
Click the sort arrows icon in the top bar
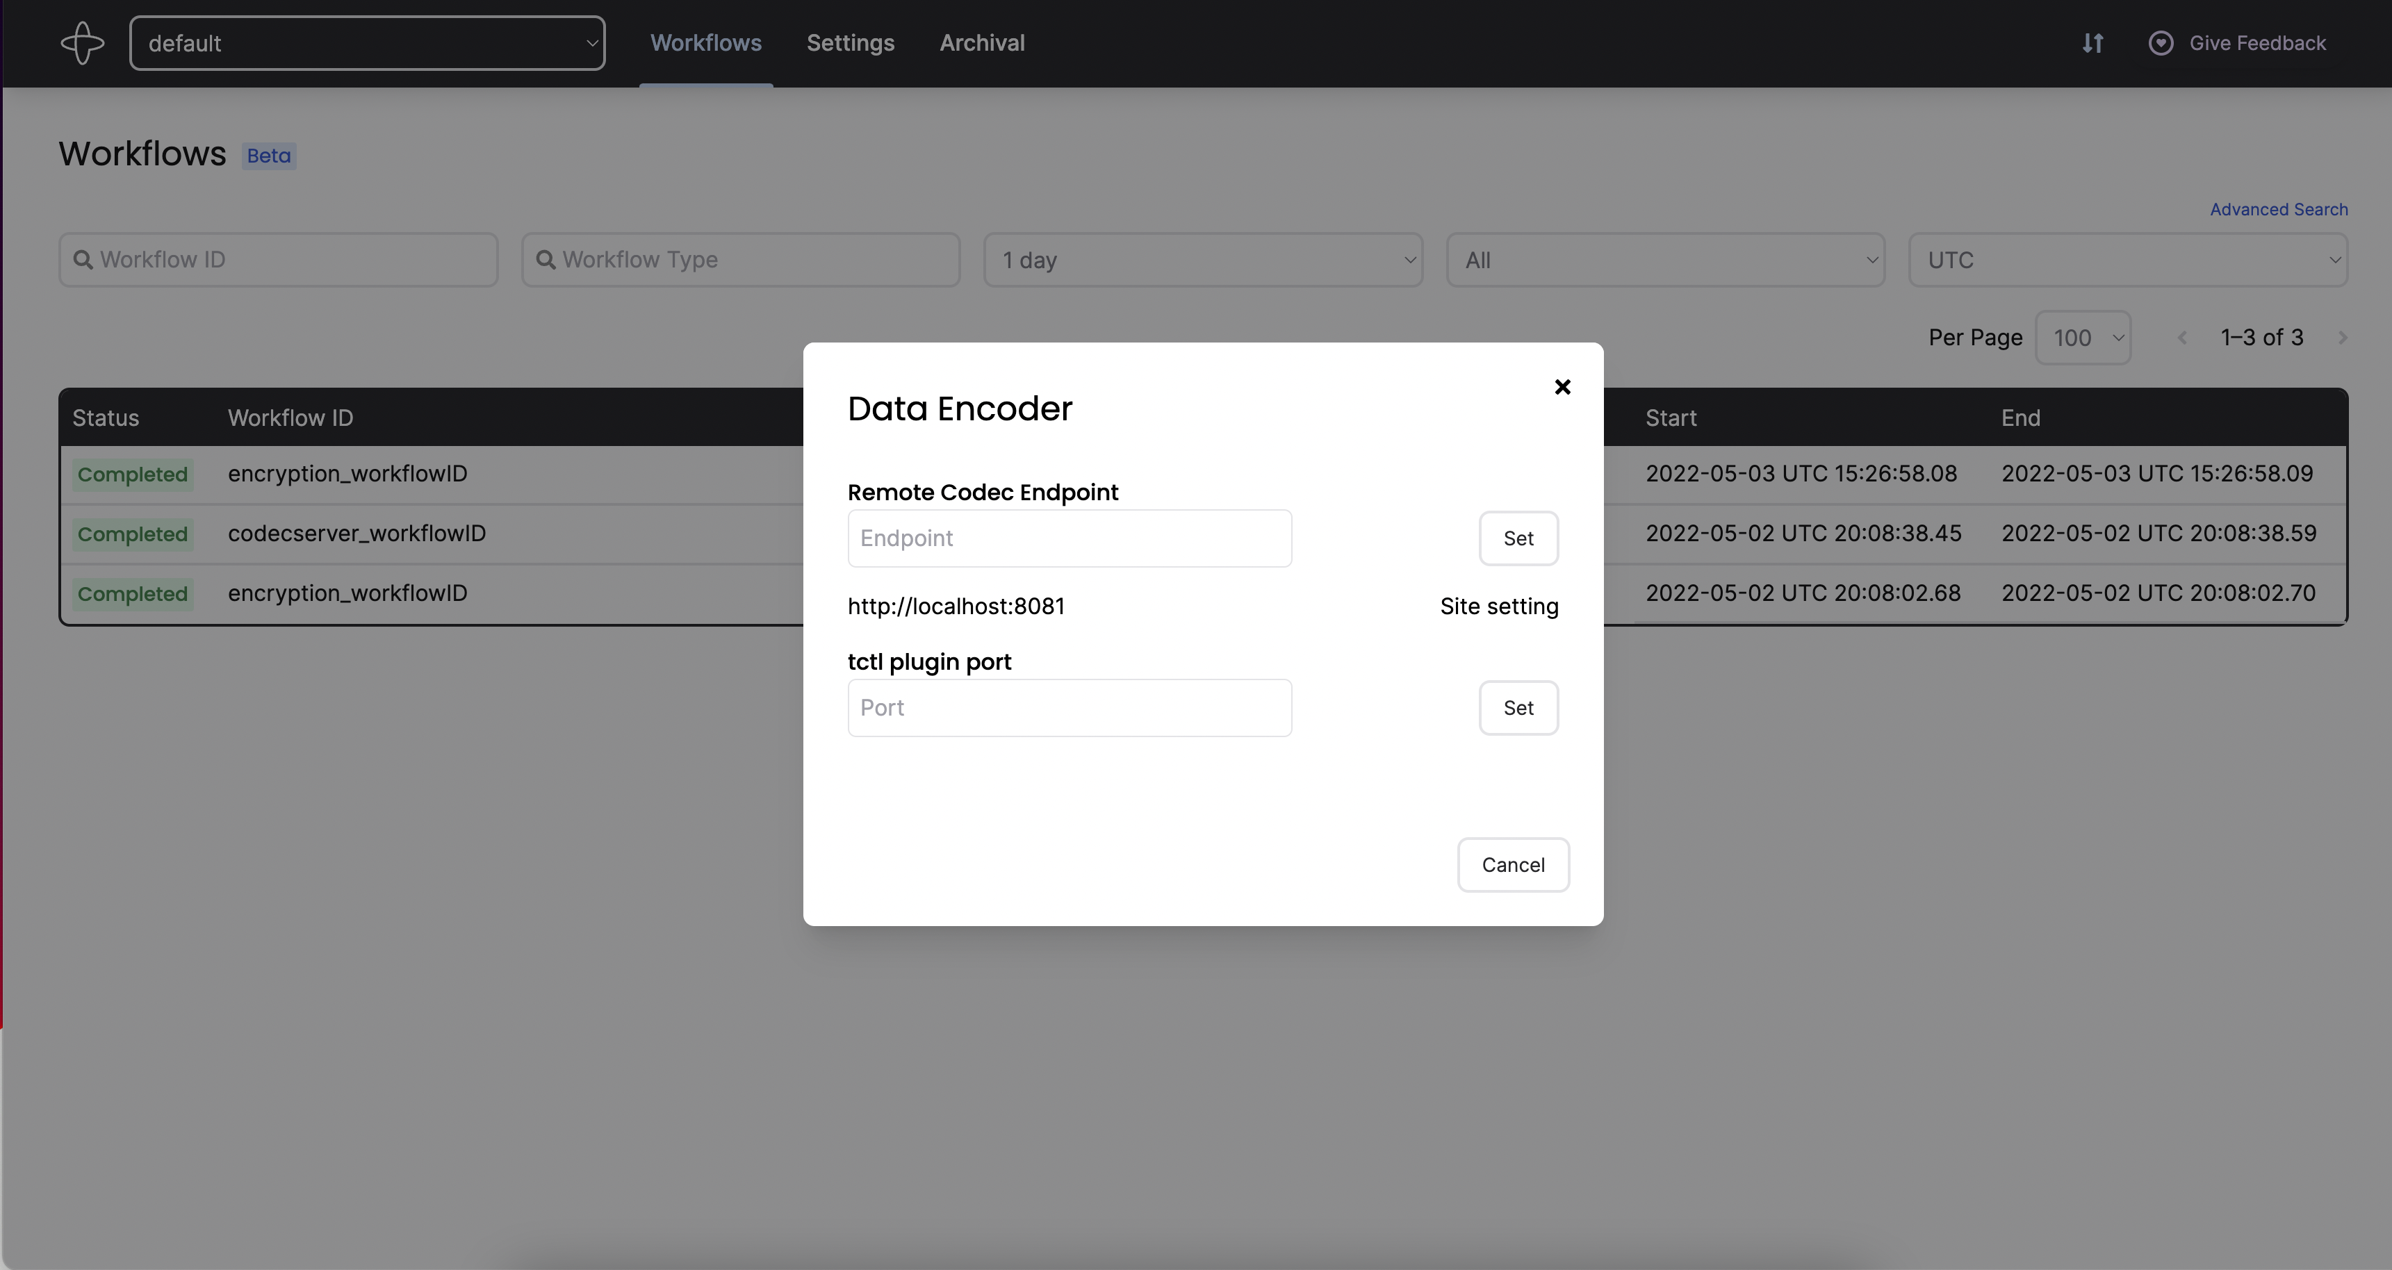click(x=2093, y=42)
